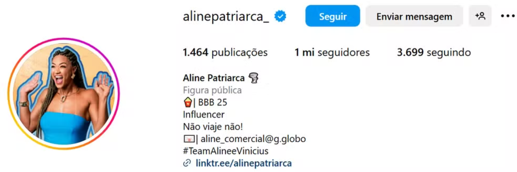
Task: Show similar accounts with the add-person icon
Action: click(x=480, y=16)
